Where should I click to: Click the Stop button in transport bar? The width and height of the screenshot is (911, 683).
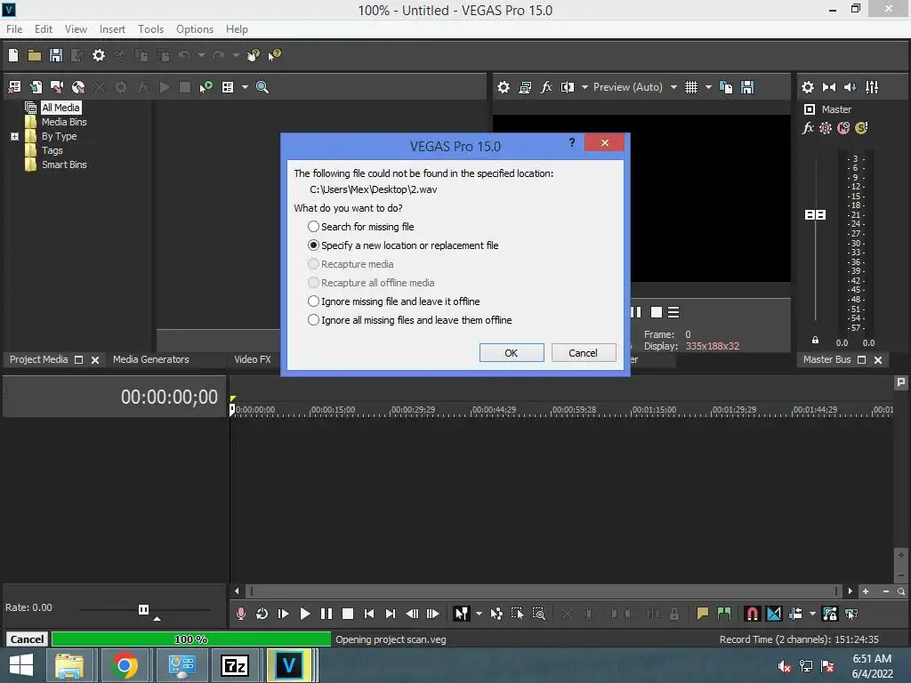tap(348, 614)
